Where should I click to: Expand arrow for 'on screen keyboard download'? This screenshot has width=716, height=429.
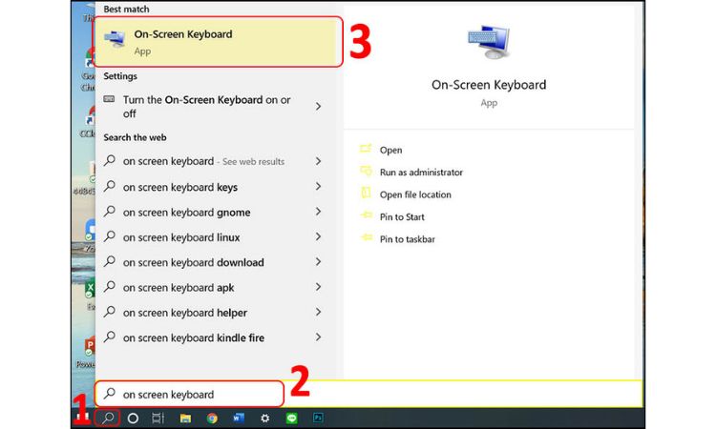pyautogui.click(x=318, y=263)
